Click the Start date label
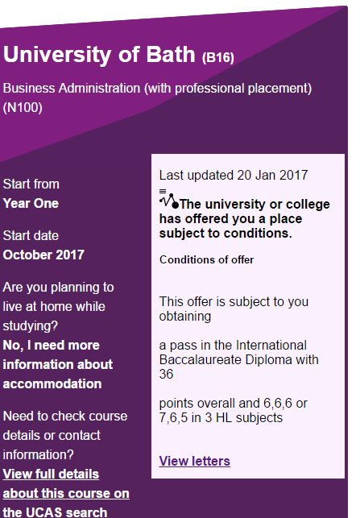The image size is (360, 518). (x=31, y=235)
